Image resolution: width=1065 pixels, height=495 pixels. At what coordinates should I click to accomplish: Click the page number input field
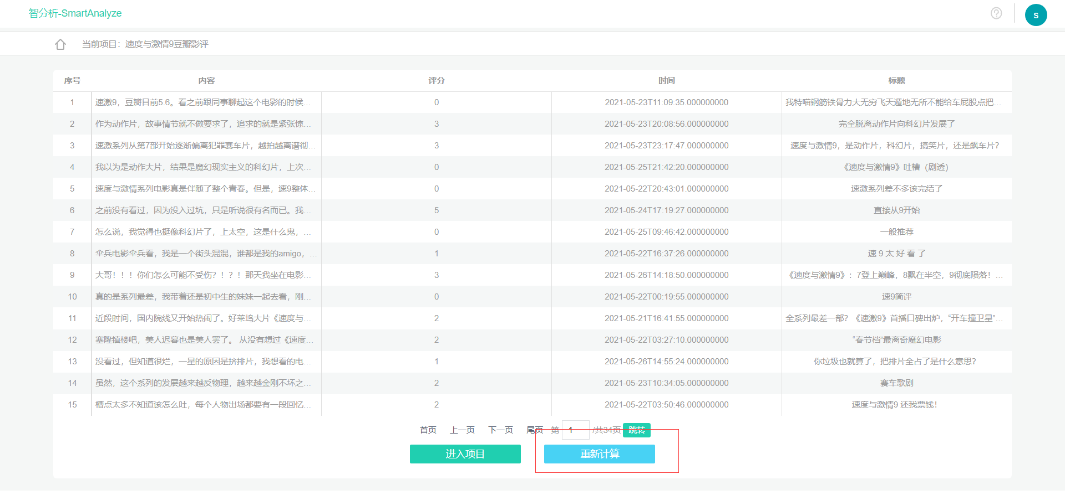click(576, 430)
